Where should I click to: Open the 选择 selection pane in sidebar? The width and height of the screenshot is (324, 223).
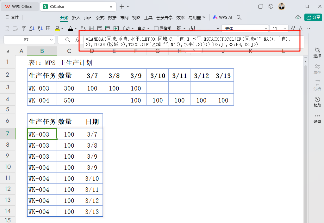click(317, 53)
